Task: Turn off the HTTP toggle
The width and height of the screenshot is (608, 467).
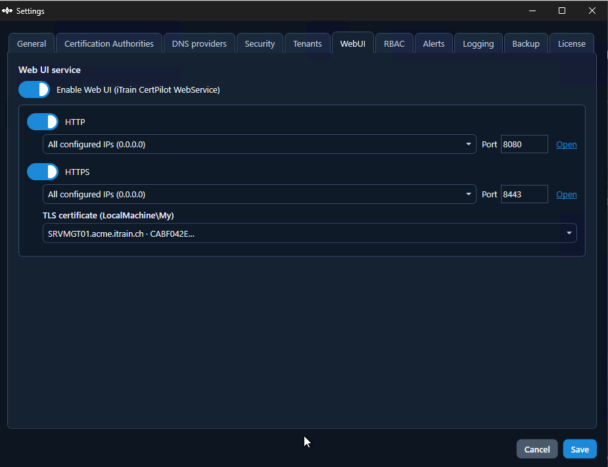Action: click(43, 122)
